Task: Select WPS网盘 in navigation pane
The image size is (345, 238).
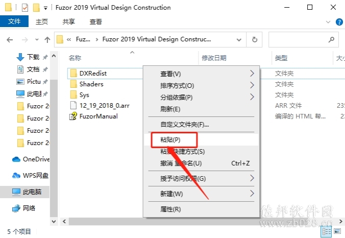Action: pyautogui.click(x=30, y=176)
